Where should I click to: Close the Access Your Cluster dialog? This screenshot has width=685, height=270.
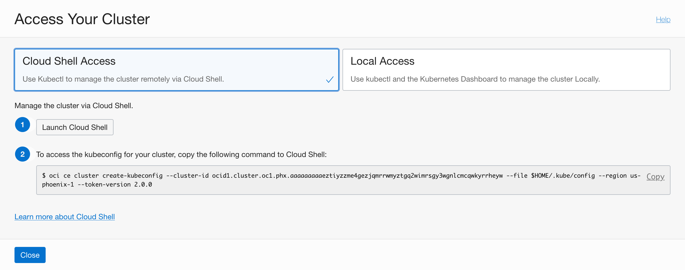30,255
